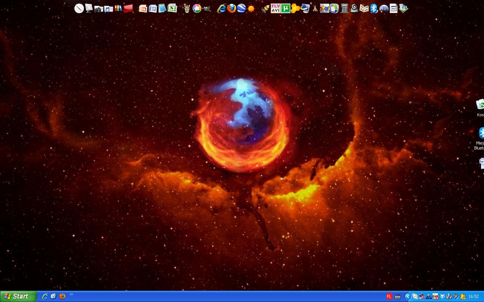Open the Start menu
Viewport: 484px width, 302px height.
pos(18,296)
